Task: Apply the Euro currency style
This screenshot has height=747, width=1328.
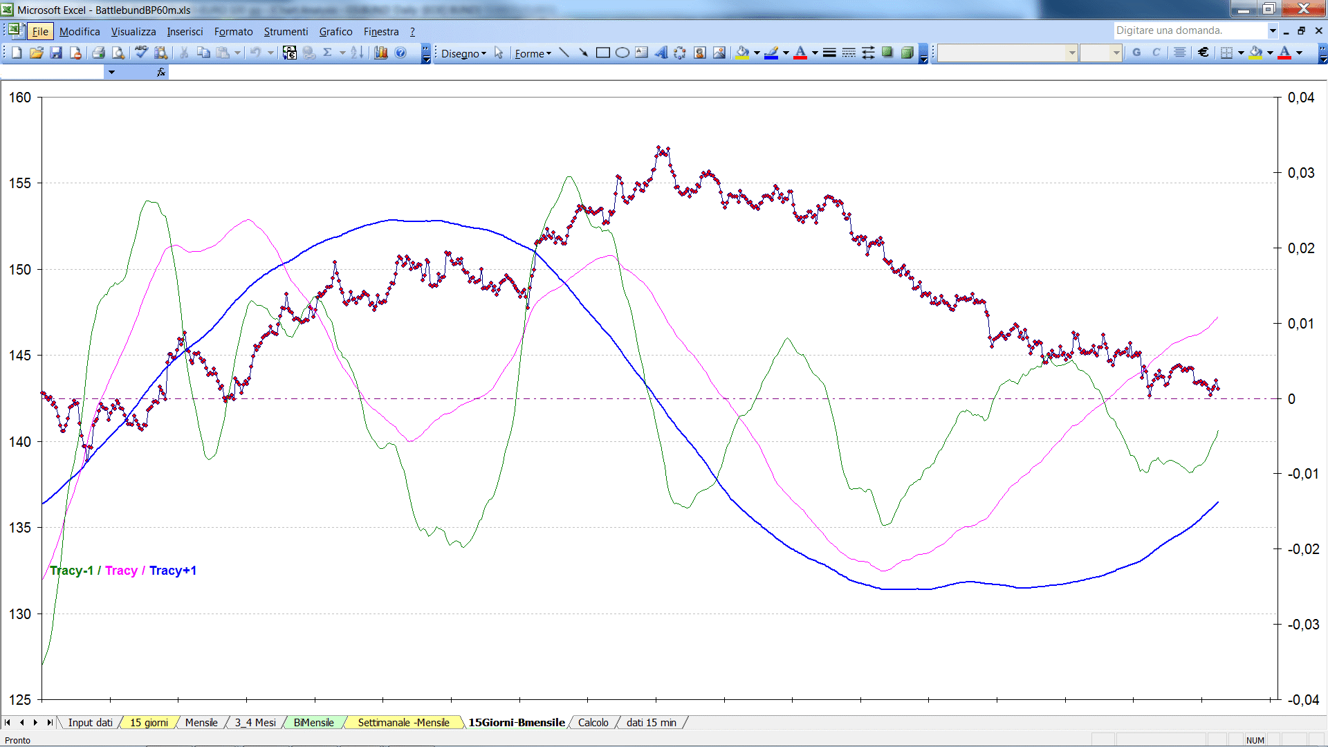Action: tap(1203, 53)
